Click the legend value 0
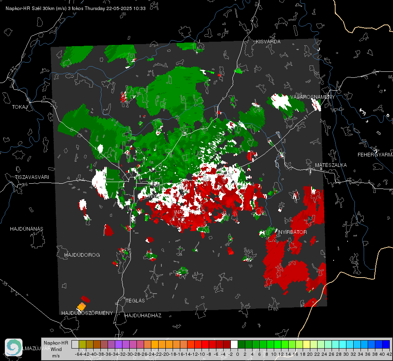The image size is (393, 361). point(238,354)
